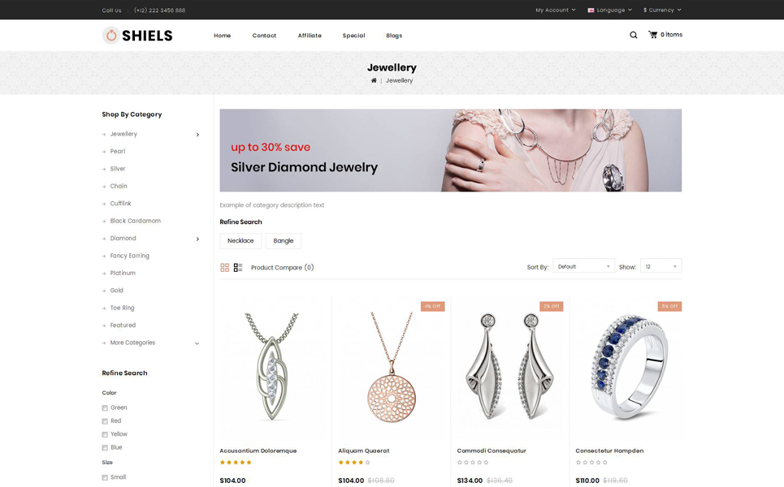Open the Blogs menu item
Screen dimensions: 784x487
click(394, 36)
